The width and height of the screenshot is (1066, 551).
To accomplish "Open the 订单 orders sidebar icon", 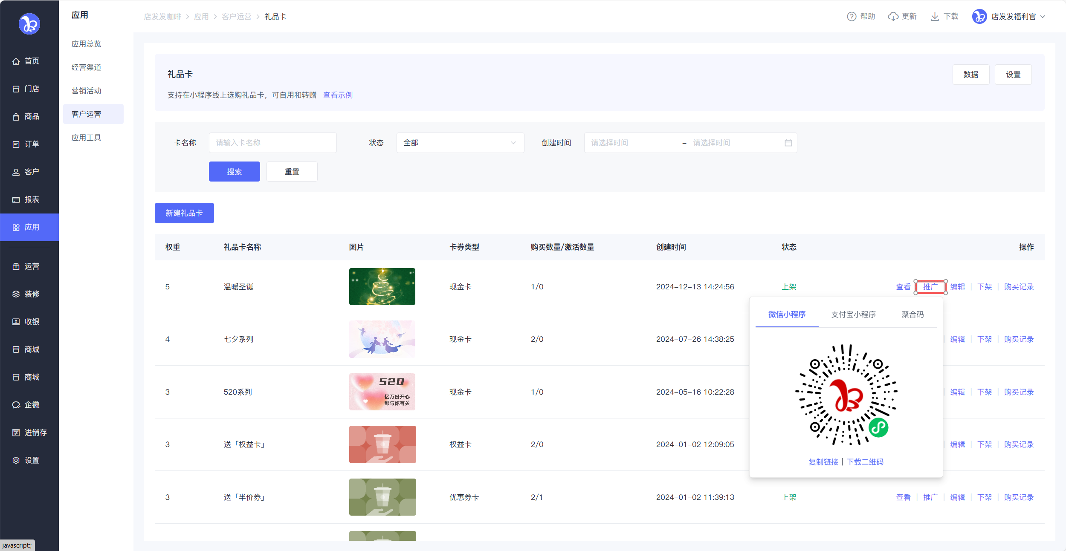I will [16, 144].
